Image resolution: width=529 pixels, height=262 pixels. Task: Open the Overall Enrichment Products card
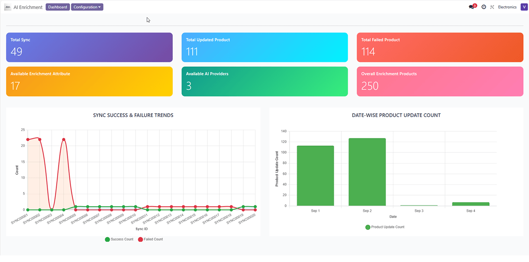(440, 81)
